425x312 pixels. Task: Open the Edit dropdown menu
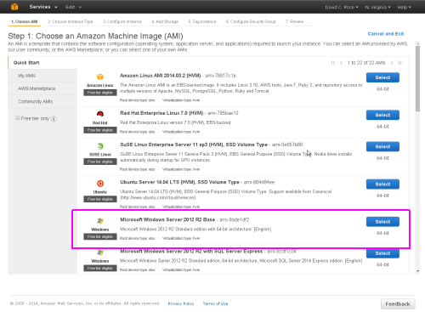click(73, 7)
